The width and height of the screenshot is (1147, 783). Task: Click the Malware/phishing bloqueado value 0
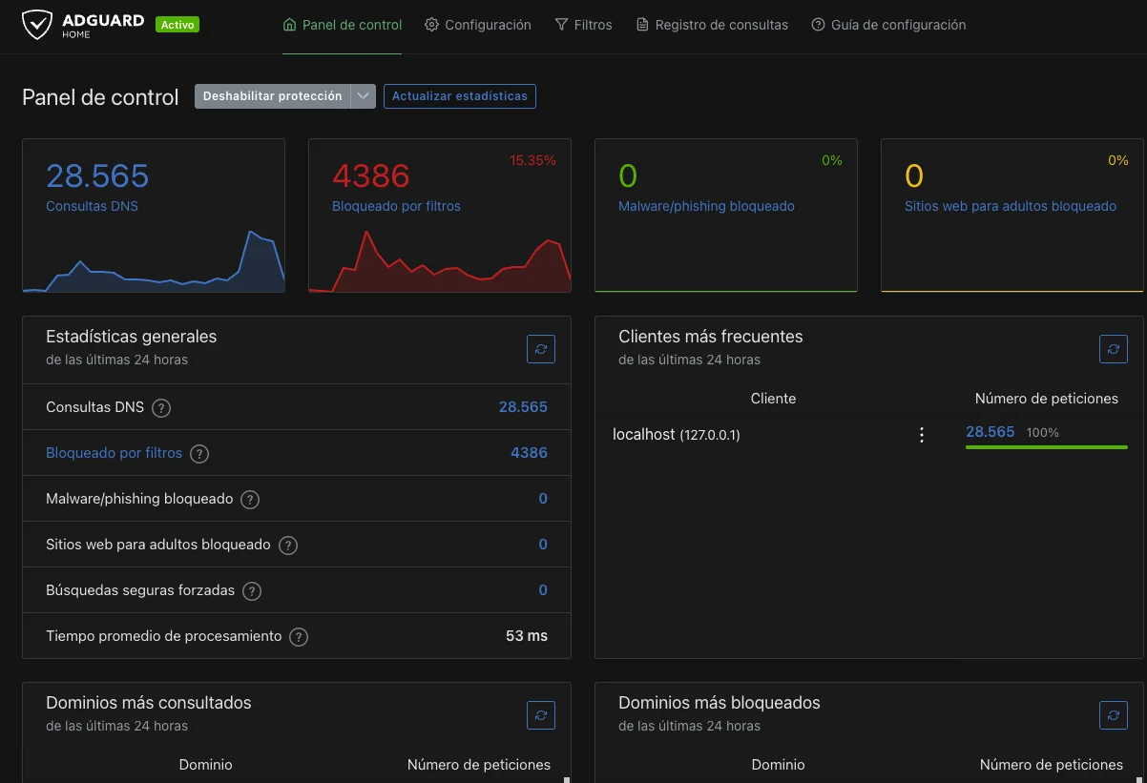(x=543, y=499)
